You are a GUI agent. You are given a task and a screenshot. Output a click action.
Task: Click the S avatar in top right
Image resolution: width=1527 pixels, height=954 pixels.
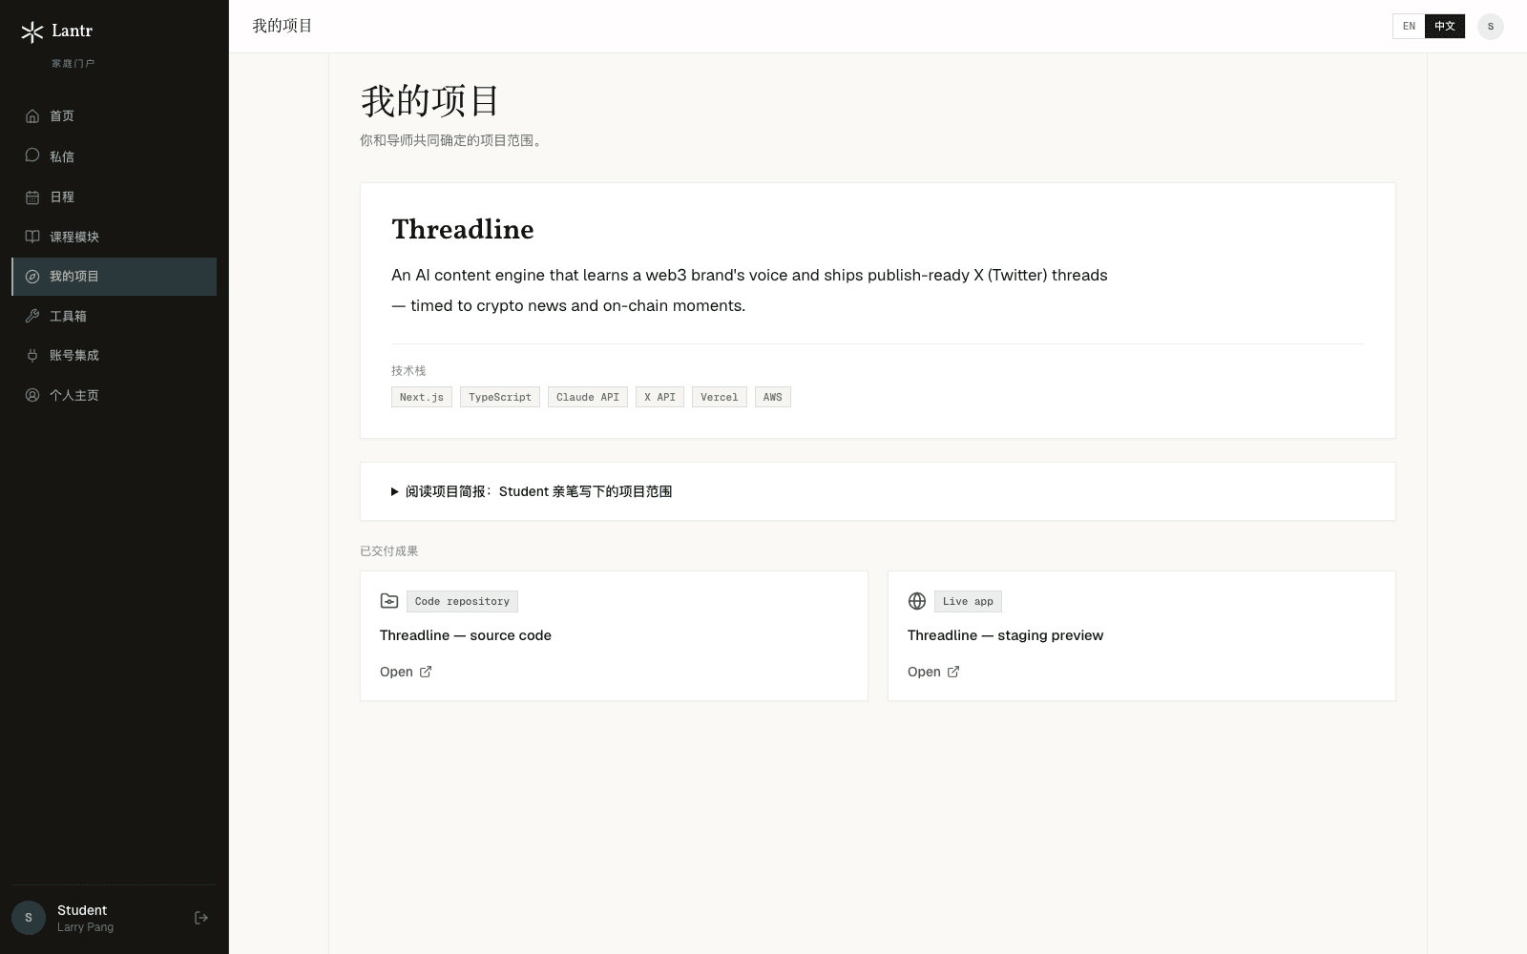1490,27
